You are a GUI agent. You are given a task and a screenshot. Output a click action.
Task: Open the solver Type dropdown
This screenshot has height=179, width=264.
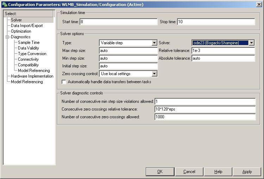click(154, 43)
